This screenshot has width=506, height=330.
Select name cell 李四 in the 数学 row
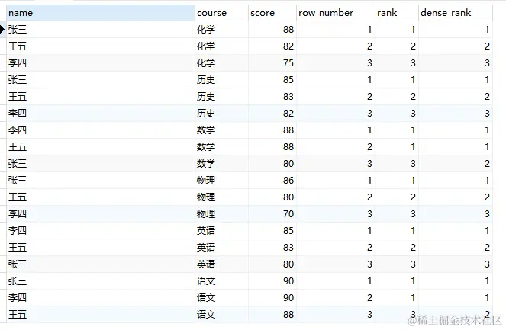pyautogui.click(x=101, y=130)
